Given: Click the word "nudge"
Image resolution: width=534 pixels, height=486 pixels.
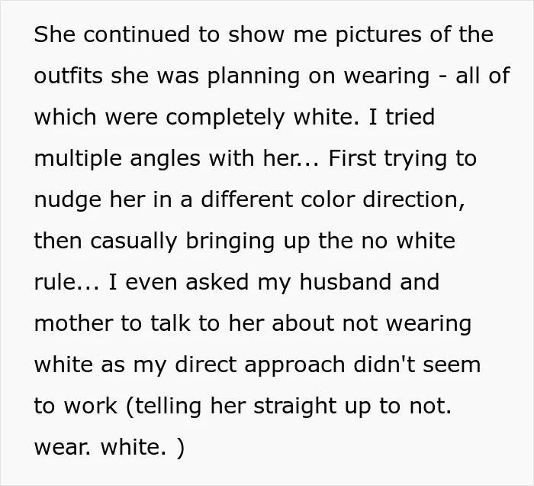Looking at the screenshot, I should (68, 201).
